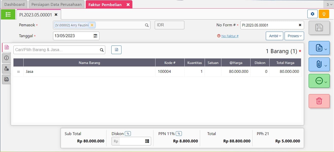Open the calendar picker for Tanggal
This screenshot has height=152, width=334.
click(x=95, y=36)
